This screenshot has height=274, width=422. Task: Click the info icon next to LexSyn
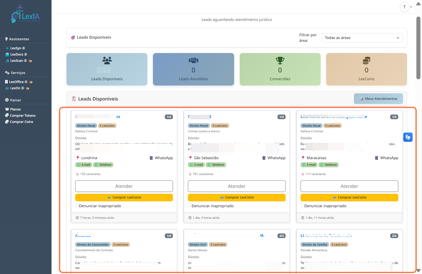[x=24, y=48]
